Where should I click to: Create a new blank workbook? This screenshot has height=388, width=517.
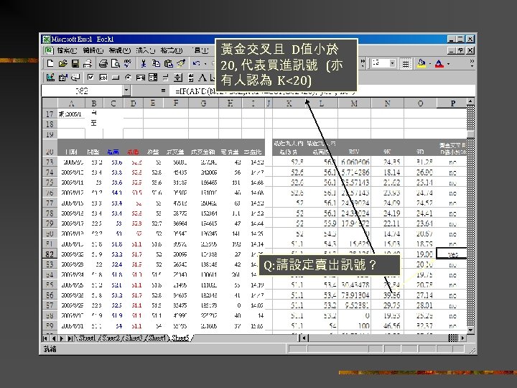tap(50, 63)
